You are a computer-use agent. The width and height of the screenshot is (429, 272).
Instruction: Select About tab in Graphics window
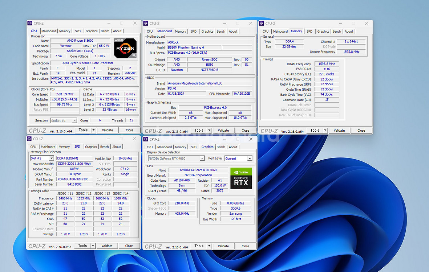[233, 147]
